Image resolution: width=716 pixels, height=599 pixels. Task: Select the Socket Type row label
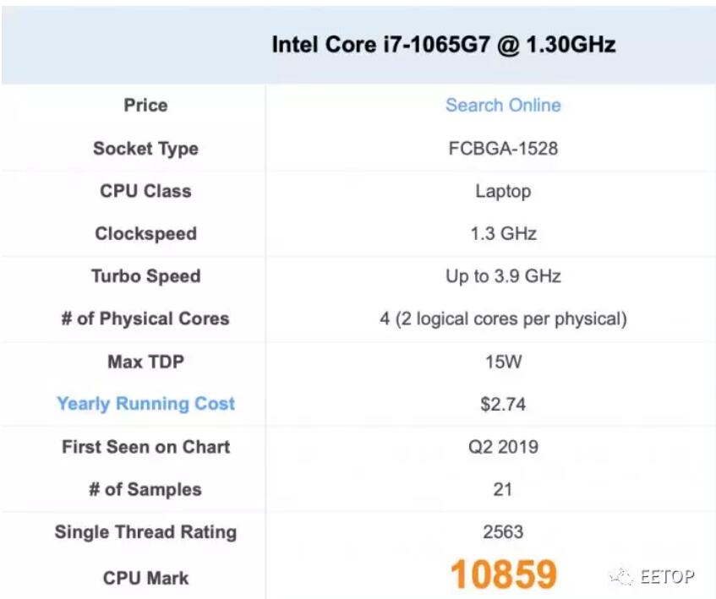pyautogui.click(x=145, y=149)
